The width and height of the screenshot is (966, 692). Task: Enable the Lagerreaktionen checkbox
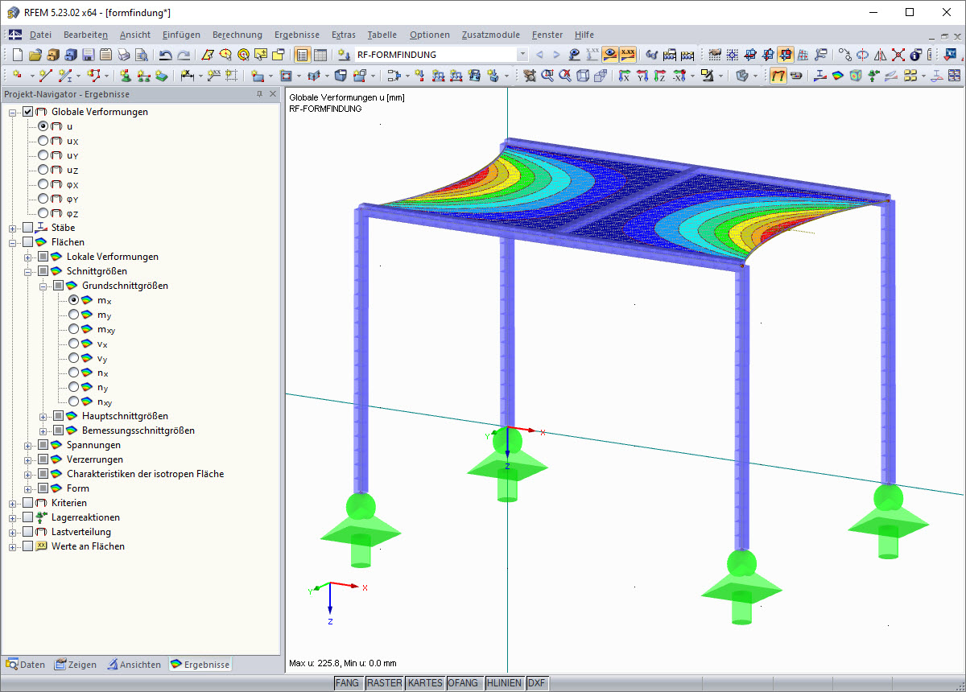click(x=28, y=517)
